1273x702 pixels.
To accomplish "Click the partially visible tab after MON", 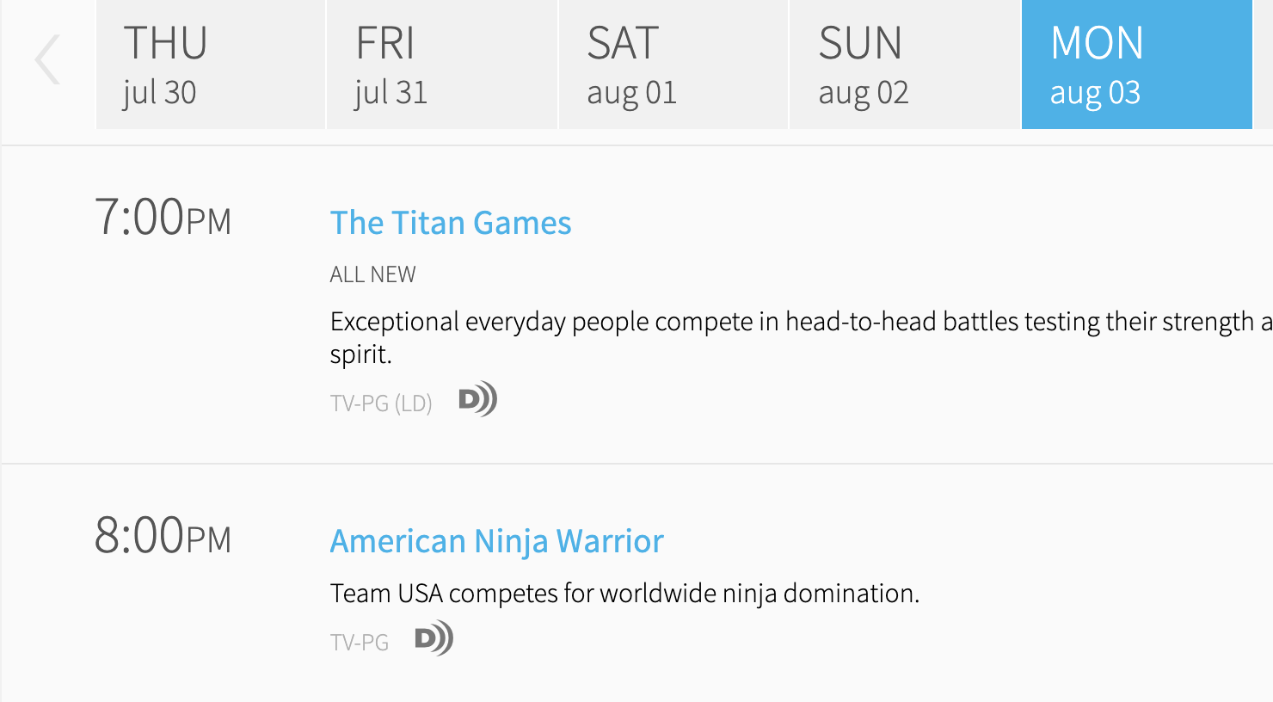I will 1264,65.
